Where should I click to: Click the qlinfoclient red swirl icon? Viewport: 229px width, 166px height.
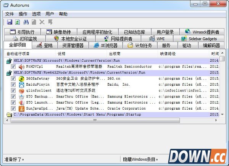(21, 91)
